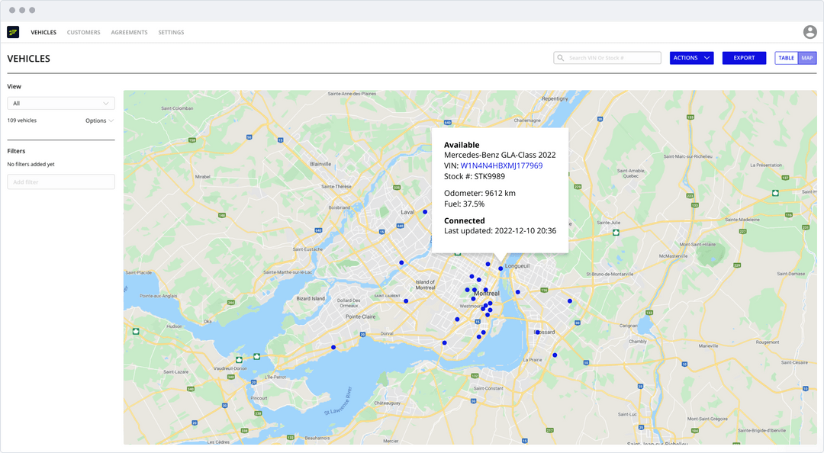Screen dimensions: 824x453
Task: Select the MAP view toggle
Action: pos(807,57)
